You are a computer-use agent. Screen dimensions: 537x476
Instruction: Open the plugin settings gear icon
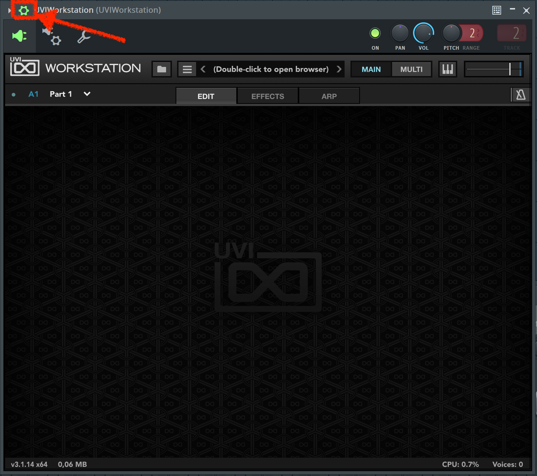click(24, 11)
